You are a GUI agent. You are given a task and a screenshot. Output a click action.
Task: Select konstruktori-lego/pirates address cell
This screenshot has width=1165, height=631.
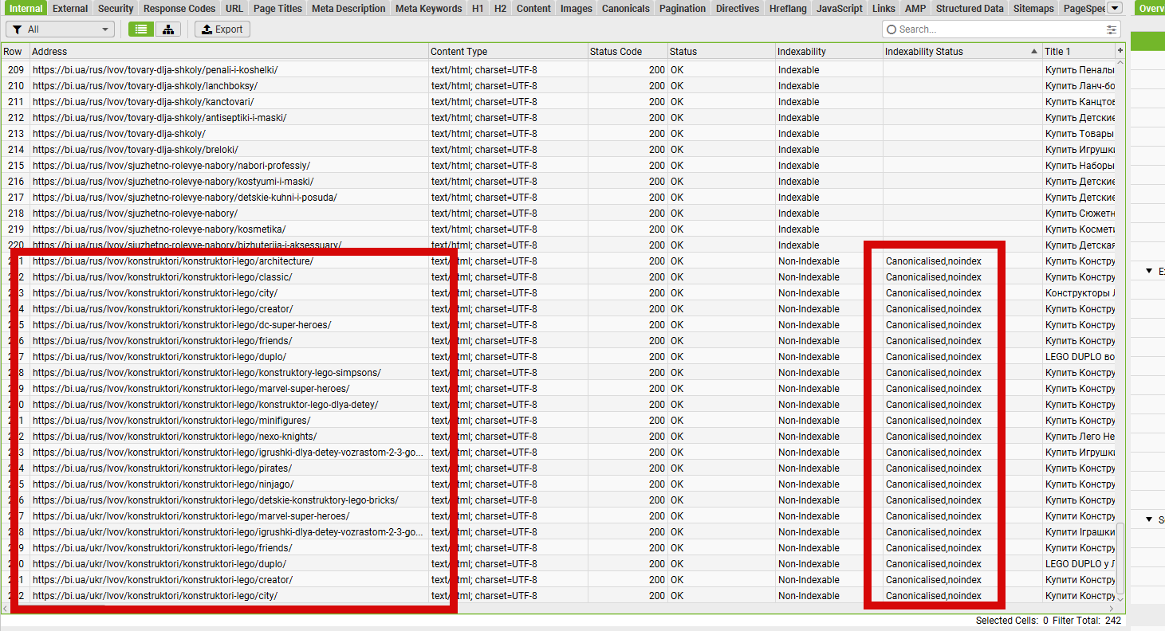click(229, 468)
